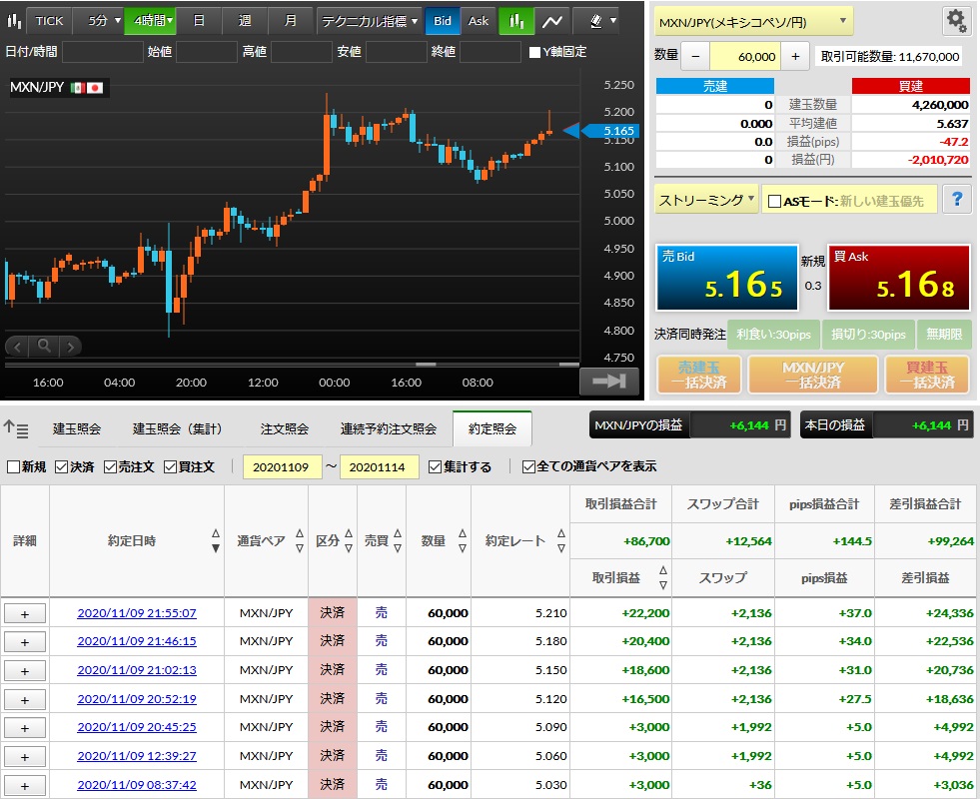Open the 連続予約注文照会 tab
The height and width of the screenshot is (799, 980).
[389, 429]
